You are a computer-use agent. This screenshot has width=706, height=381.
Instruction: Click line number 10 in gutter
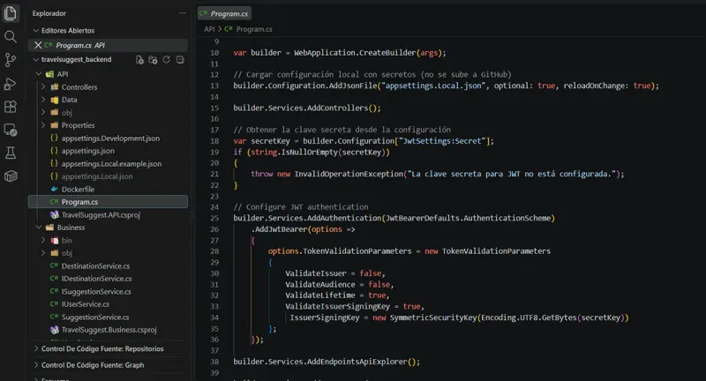[214, 53]
